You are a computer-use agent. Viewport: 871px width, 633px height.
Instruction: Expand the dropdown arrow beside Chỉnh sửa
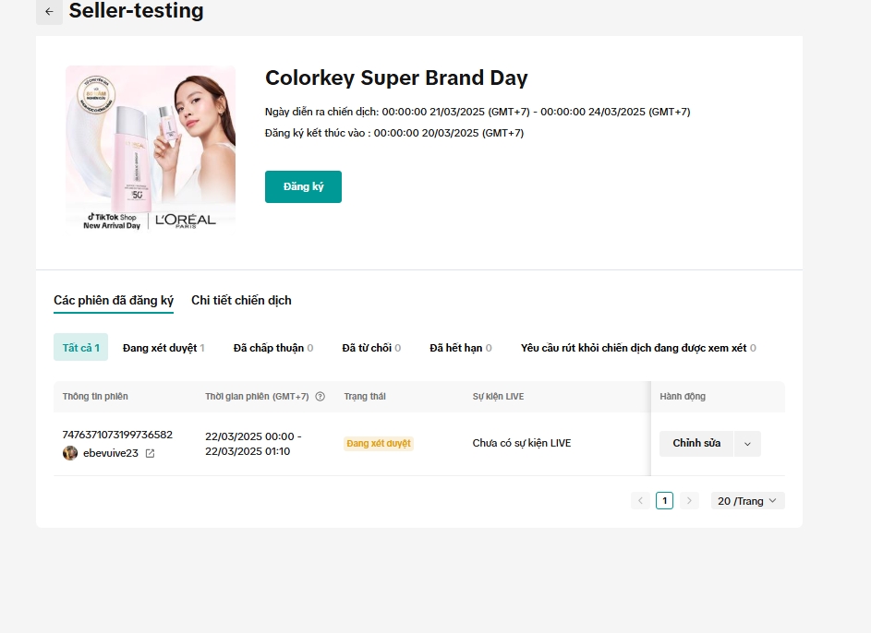pos(747,444)
